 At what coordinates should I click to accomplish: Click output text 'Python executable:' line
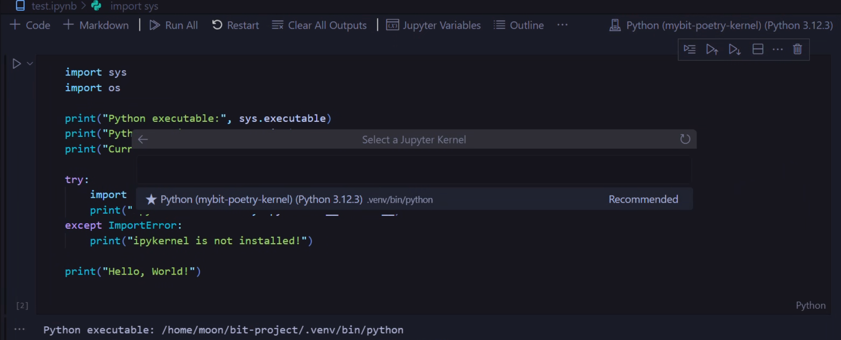223,330
